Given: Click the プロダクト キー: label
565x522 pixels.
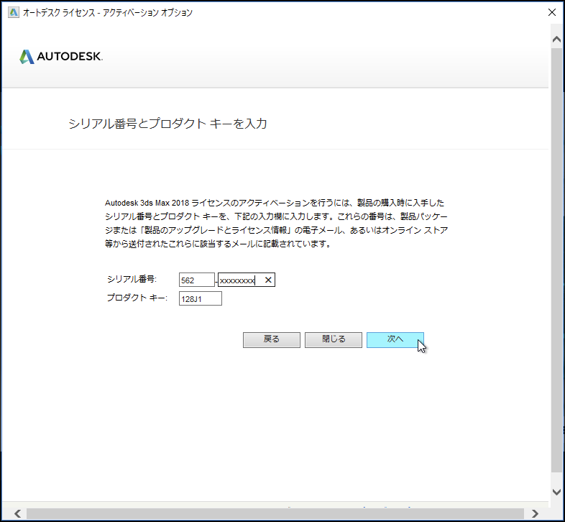Looking at the screenshot, I should coord(137,298).
